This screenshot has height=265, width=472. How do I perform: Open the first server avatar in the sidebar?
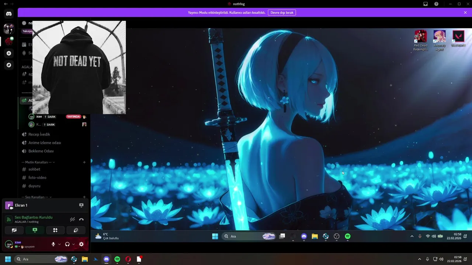[9, 28]
